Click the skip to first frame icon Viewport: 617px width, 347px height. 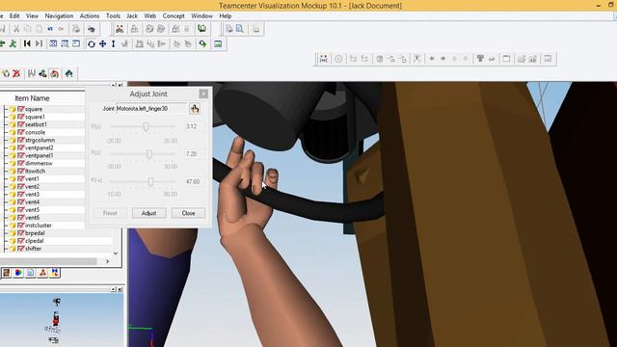tap(27, 43)
